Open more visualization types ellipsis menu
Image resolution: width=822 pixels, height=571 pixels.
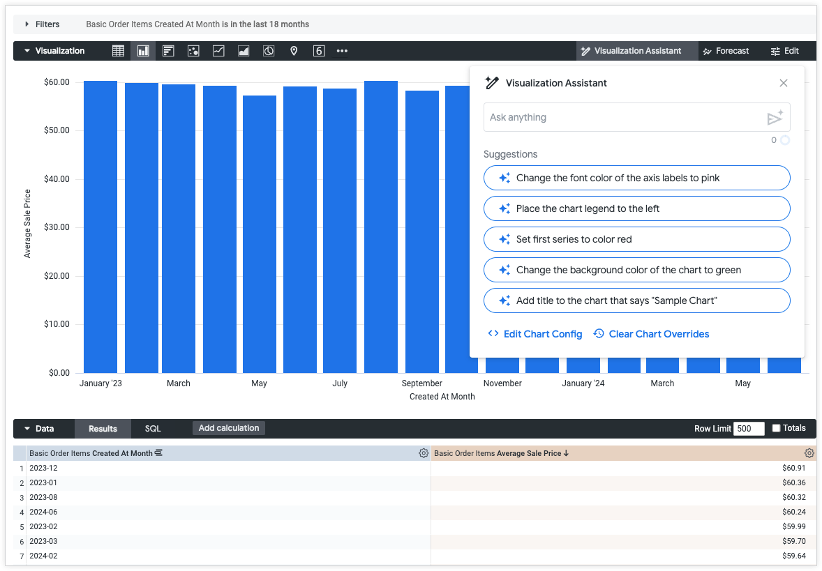coord(342,51)
